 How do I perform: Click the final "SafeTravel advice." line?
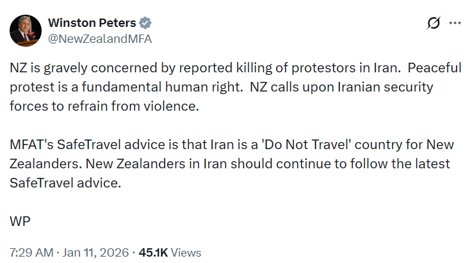click(65, 182)
